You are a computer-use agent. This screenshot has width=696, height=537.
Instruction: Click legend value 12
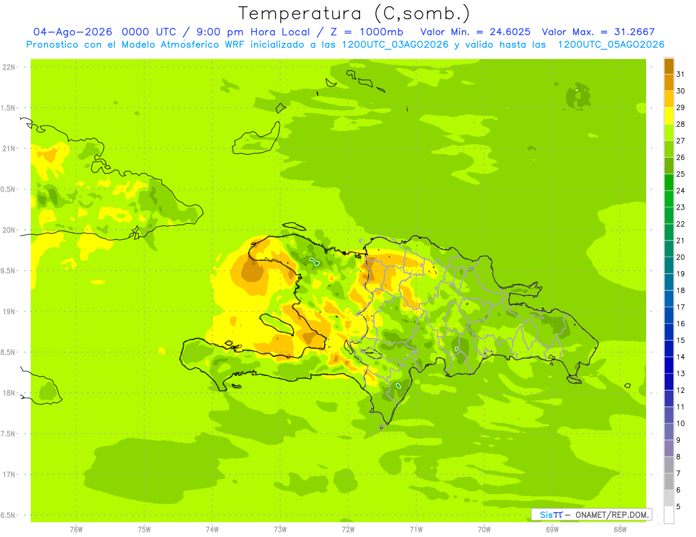point(681,390)
